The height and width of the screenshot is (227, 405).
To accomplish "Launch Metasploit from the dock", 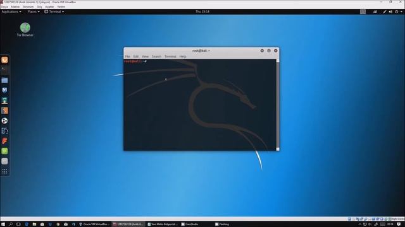I will click(4, 90).
